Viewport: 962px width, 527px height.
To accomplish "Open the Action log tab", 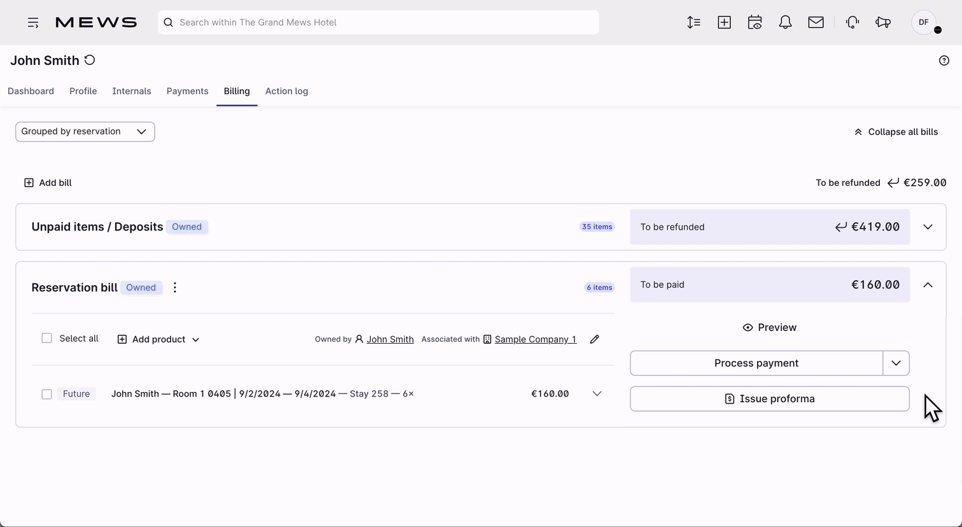I will tap(287, 91).
